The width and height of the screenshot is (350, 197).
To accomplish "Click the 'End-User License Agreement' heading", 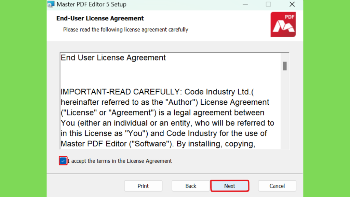I will pyautogui.click(x=100, y=18).
